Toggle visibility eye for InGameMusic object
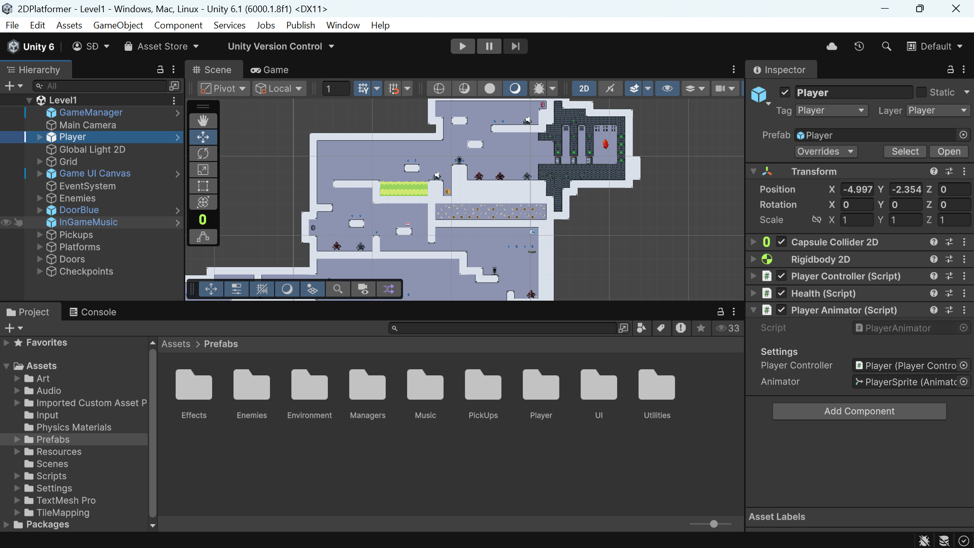974x548 pixels. click(6, 222)
